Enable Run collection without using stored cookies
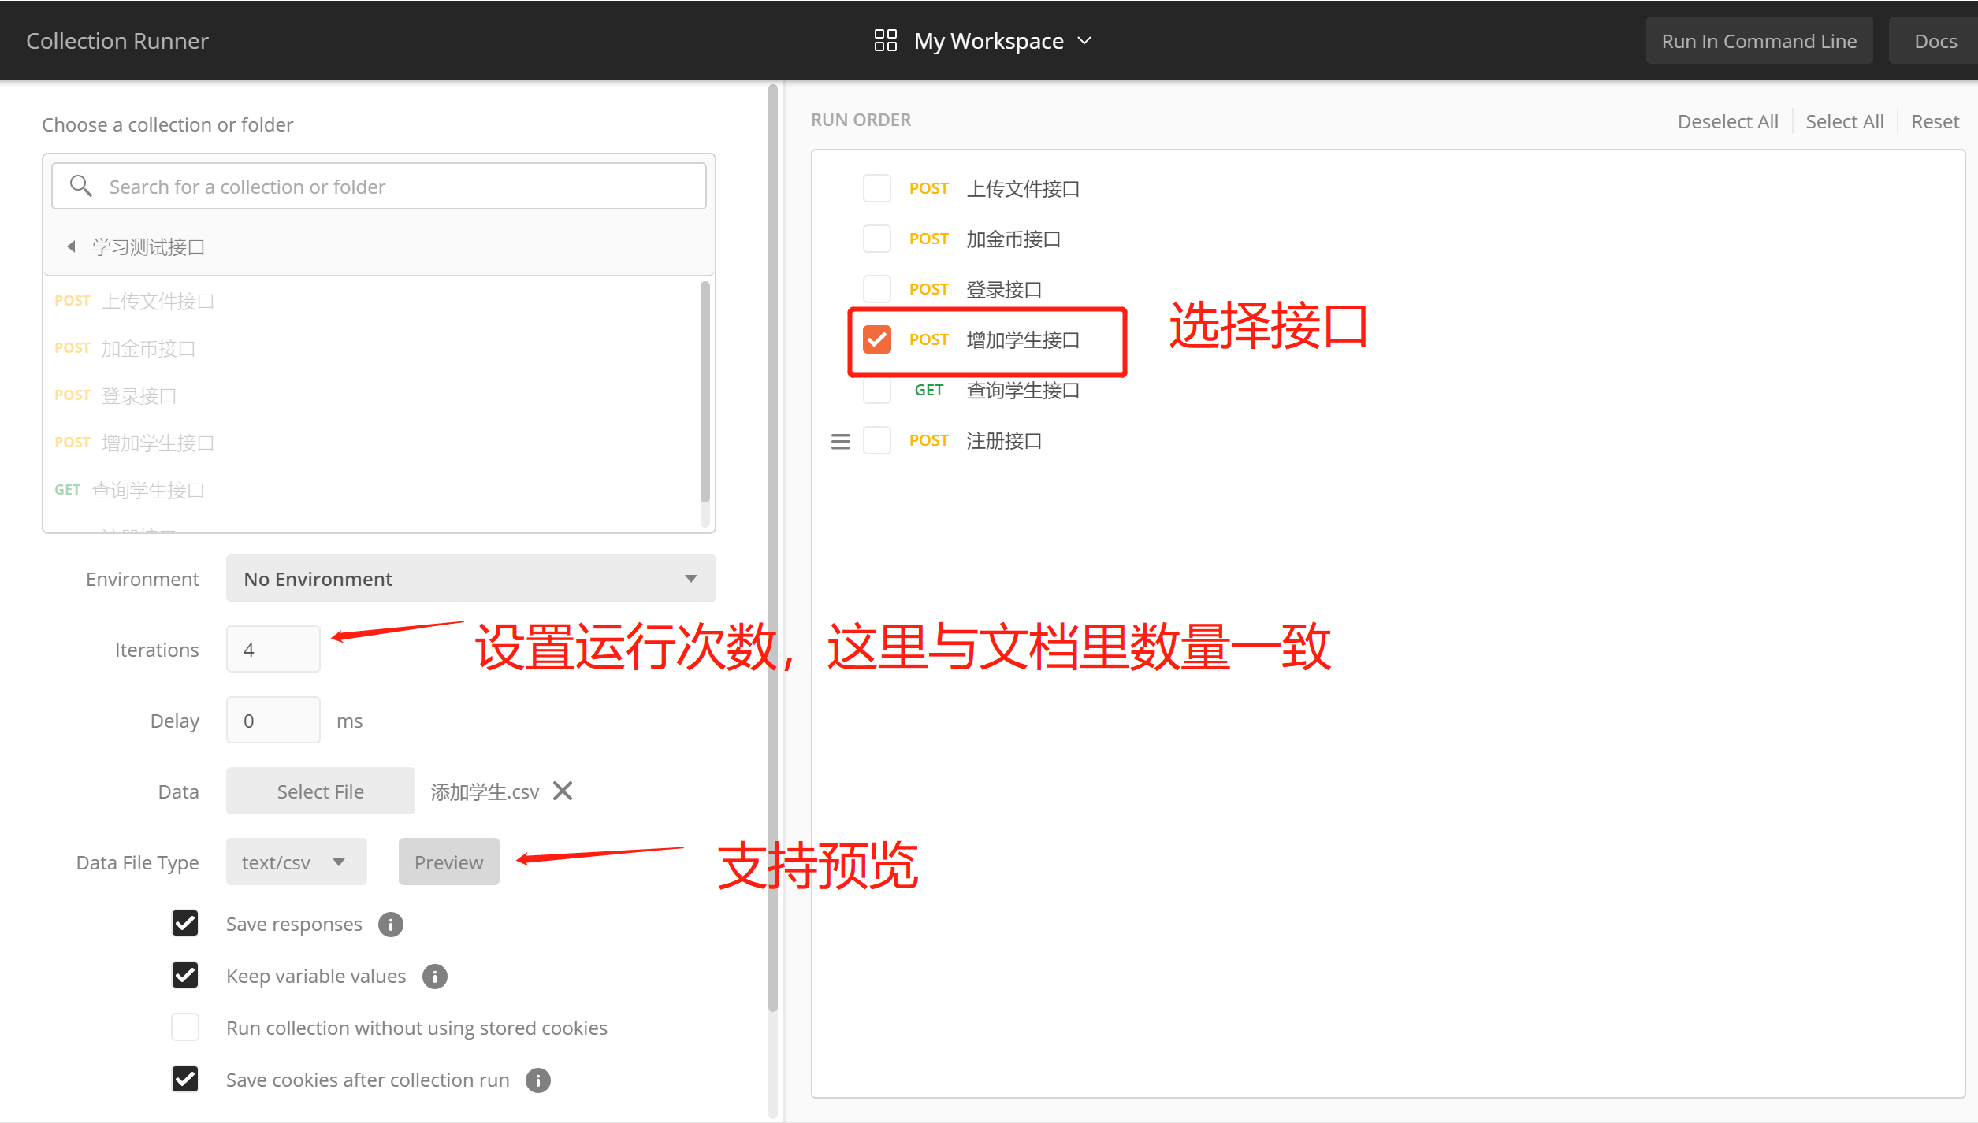This screenshot has width=1978, height=1123. [x=185, y=1027]
